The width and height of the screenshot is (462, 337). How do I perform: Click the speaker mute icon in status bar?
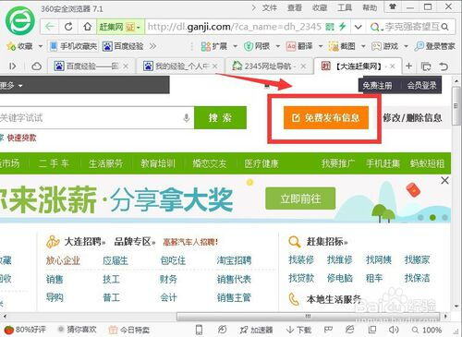pyautogui.click(x=394, y=330)
